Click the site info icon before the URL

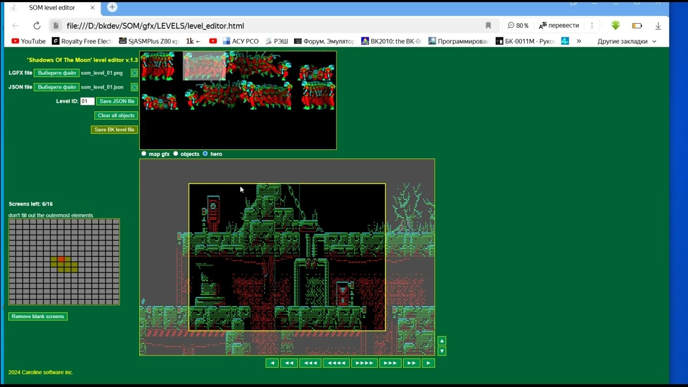pyautogui.click(x=56, y=26)
